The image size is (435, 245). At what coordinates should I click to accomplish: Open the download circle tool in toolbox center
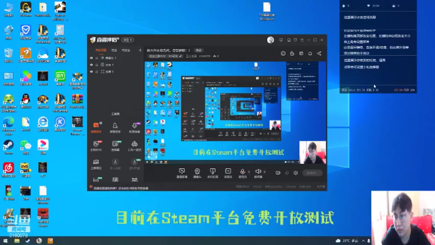tap(115, 164)
